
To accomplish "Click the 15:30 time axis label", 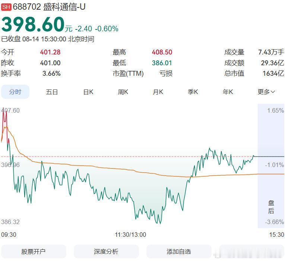I will point(277,235).
